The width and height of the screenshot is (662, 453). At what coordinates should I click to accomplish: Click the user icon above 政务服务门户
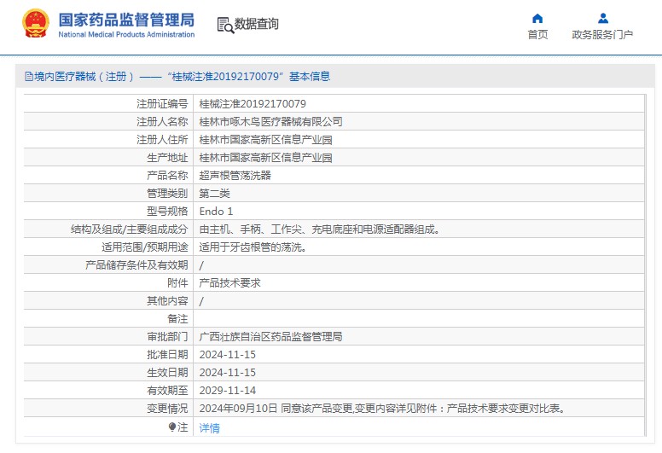(x=603, y=18)
